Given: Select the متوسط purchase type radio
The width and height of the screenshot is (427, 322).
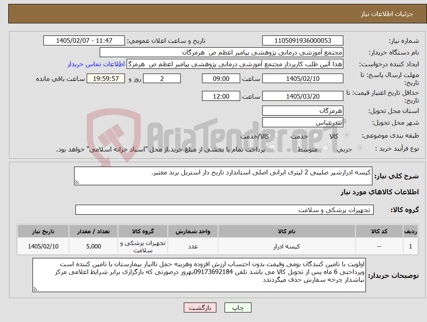Looking at the screenshot, I should (326, 148).
